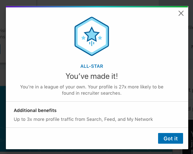
Task: Click the "recruiter searches" text line
Action: pyautogui.click(x=92, y=93)
